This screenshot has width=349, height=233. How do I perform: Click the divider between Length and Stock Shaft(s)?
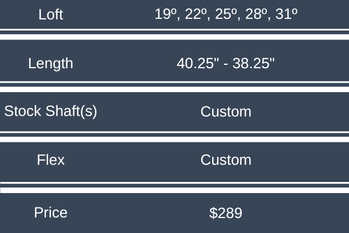(174, 86)
